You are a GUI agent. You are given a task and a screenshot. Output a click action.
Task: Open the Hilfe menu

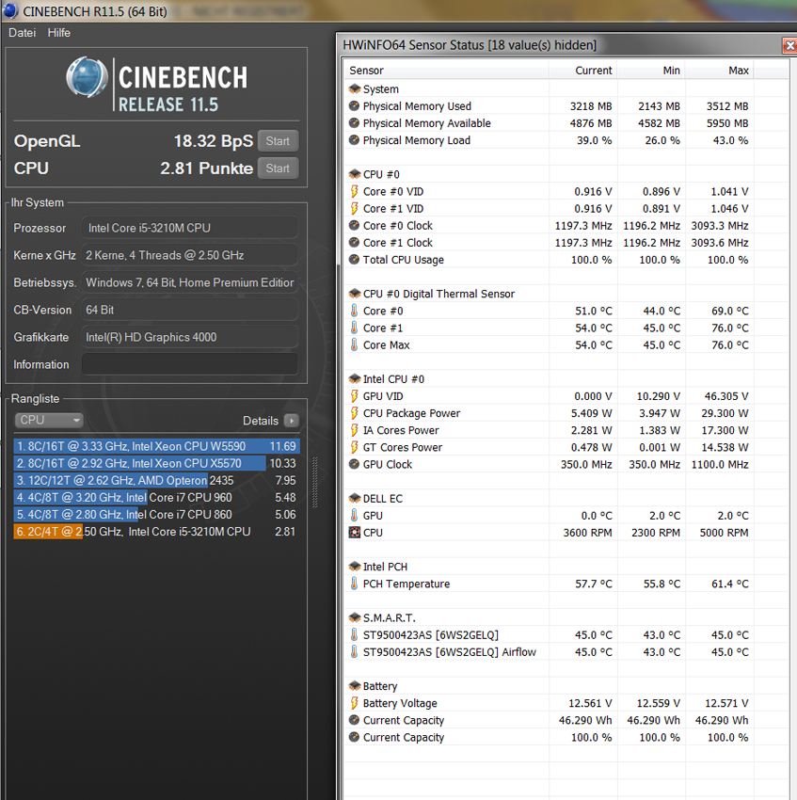(58, 33)
